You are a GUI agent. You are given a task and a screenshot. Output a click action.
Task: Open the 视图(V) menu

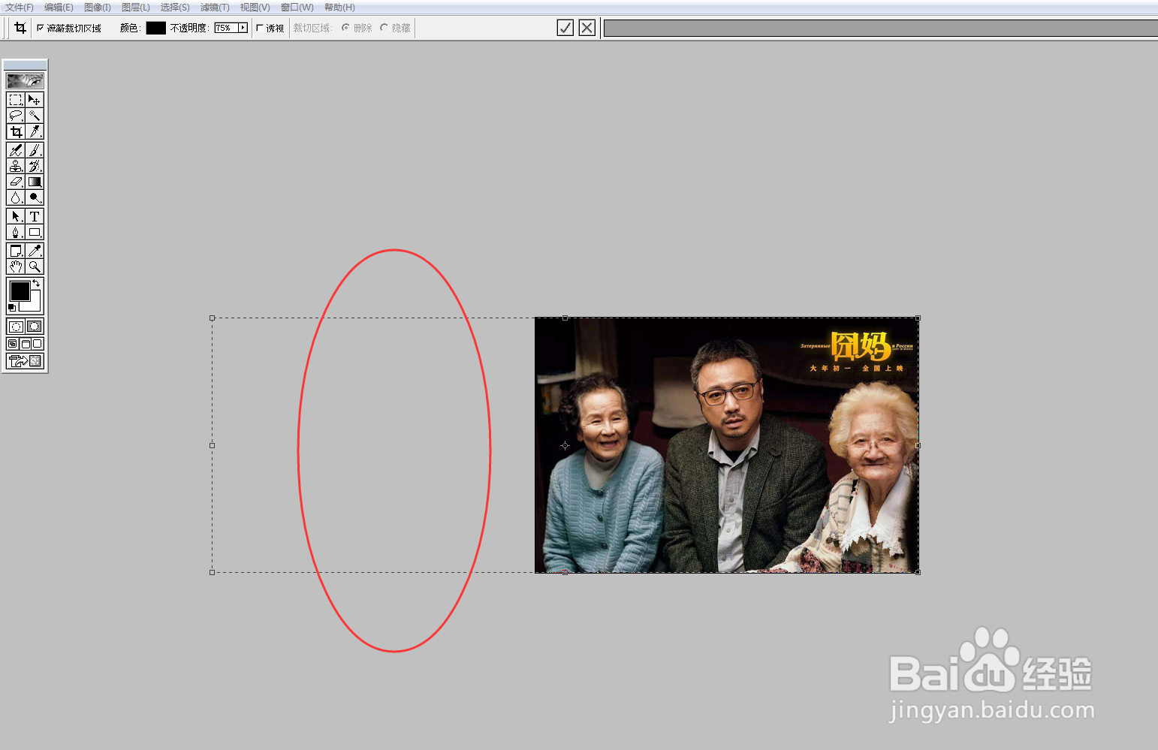pos(255,8)
